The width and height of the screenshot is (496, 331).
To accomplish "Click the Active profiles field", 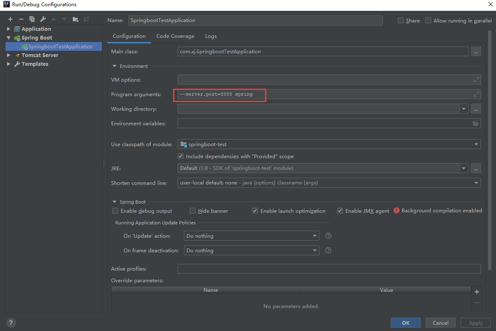I will click(x=329, y=269).
